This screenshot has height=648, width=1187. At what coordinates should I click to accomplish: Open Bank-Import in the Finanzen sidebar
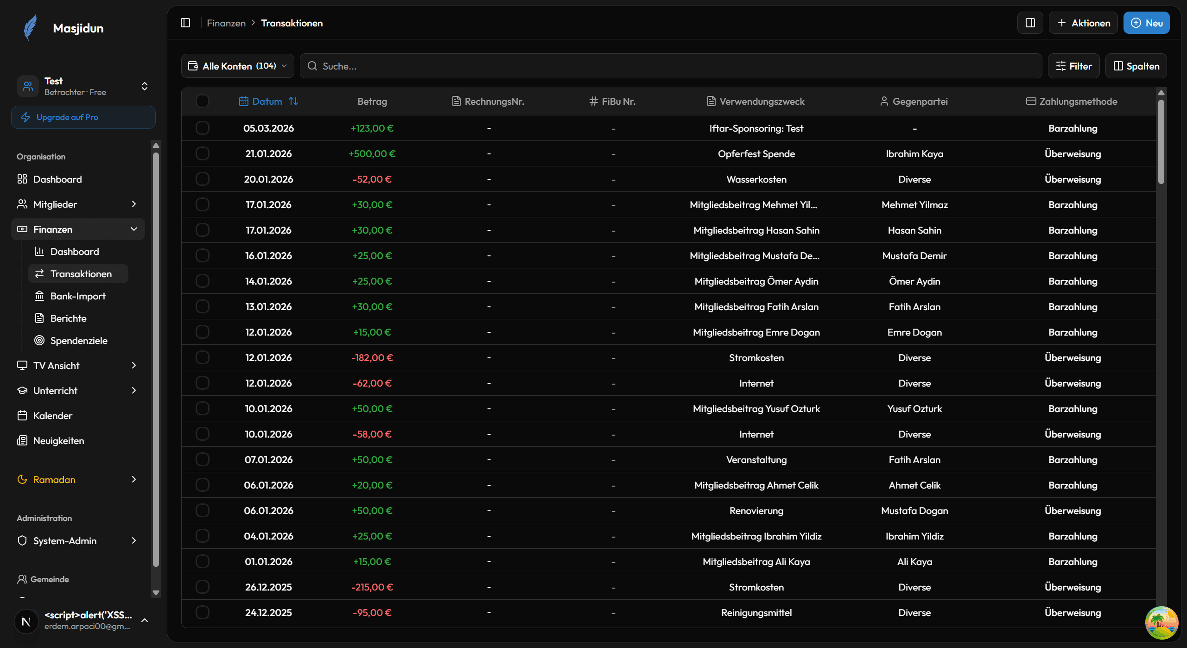(x=78, y=296)
